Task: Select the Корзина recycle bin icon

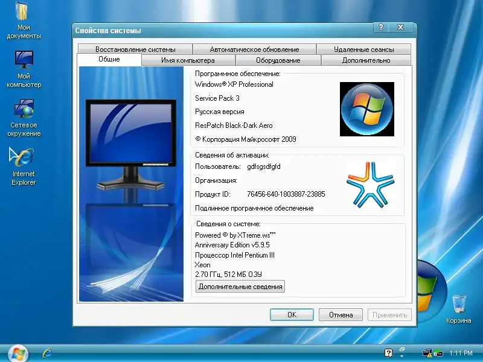Action: [459, 309]
